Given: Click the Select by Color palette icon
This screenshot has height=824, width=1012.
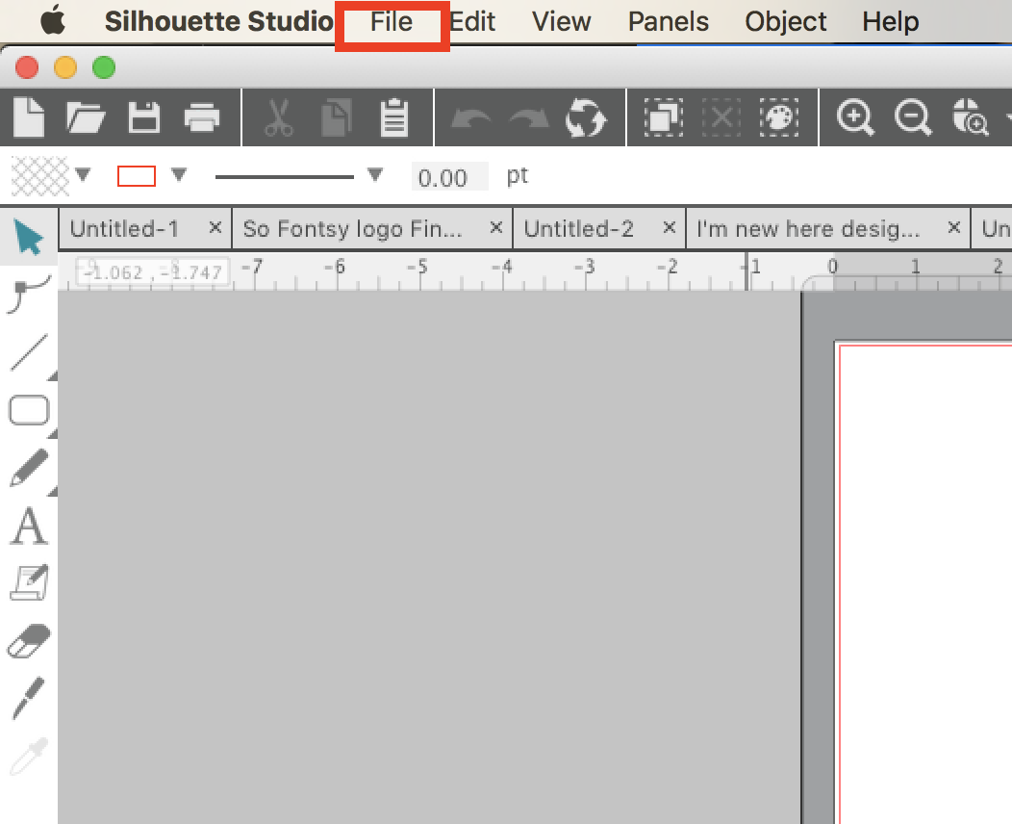Looking at the screenshot, I should coord(779,117).
